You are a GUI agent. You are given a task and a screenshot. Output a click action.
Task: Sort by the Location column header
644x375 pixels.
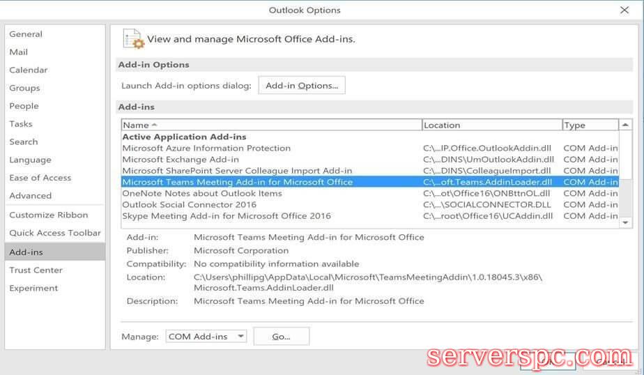(491, 125)
